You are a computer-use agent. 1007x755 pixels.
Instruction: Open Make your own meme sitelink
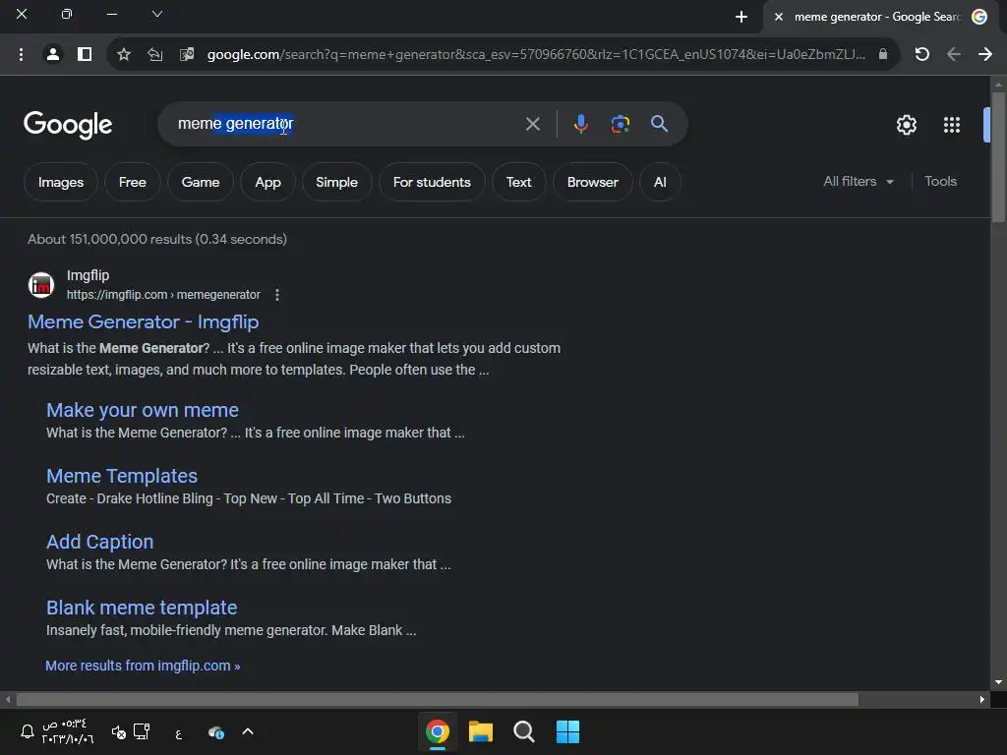[x=143, y=410]
